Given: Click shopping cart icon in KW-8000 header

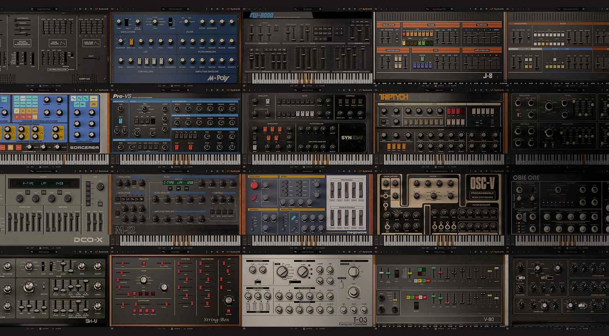Looking at the screenshot, I should pyautogui.click(x=355, y=9).
